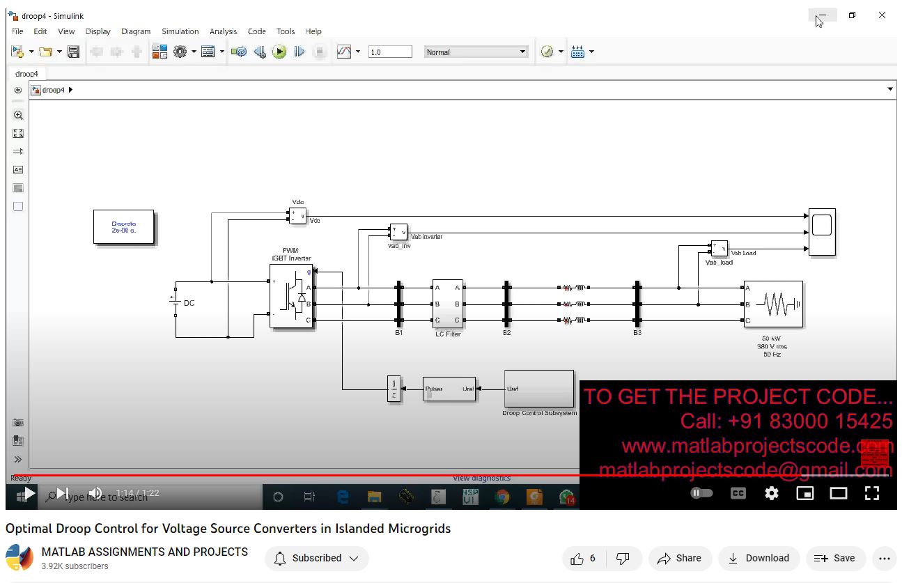Save the model with the floppy disk icon
Viewport: 902px width, 583px height.
point(74,52)
